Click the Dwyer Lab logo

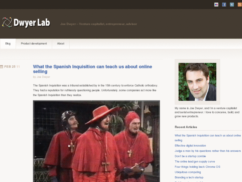(x=26, y=23)
